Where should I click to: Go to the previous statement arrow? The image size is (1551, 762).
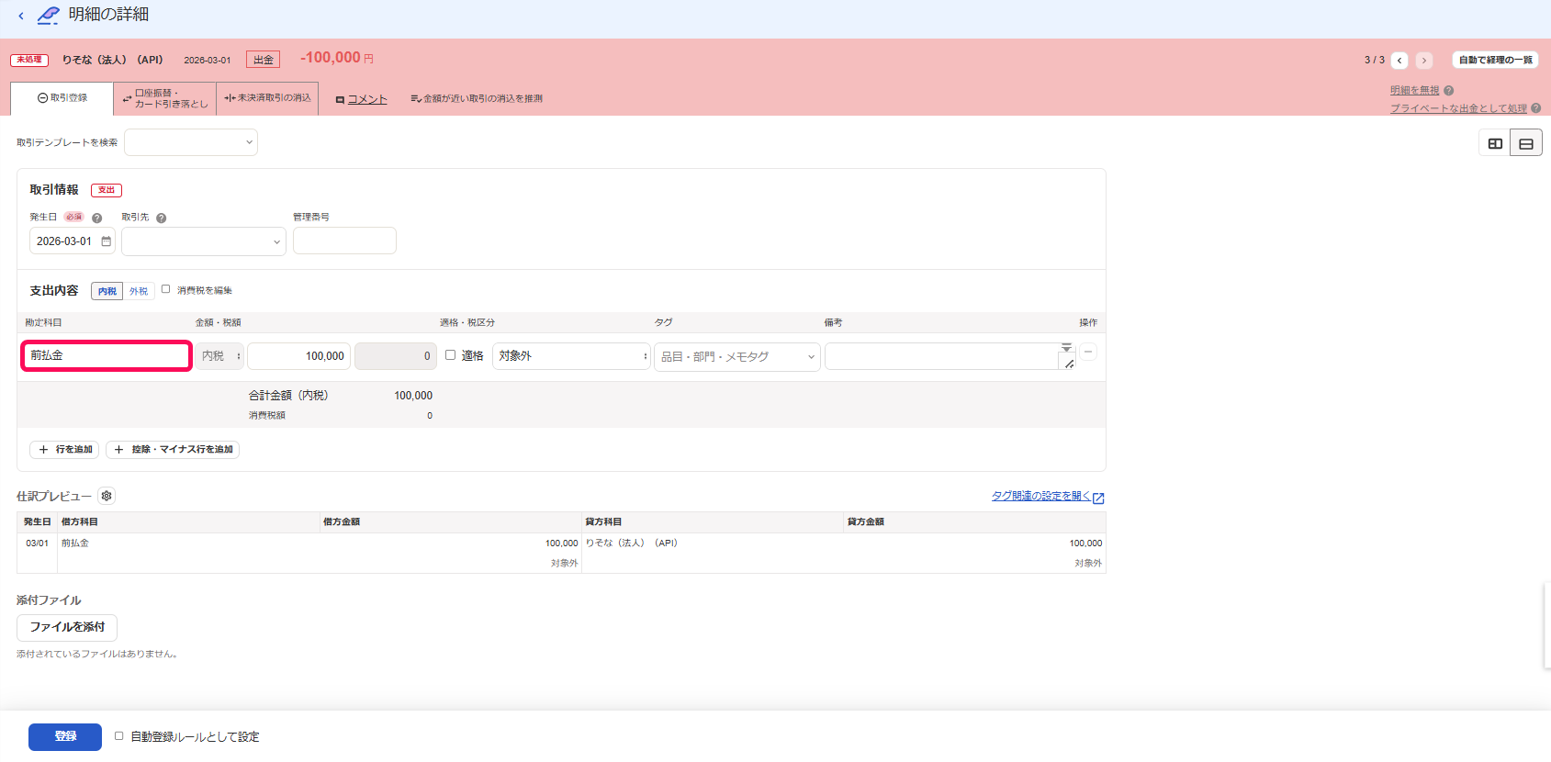click(1399, 61)
